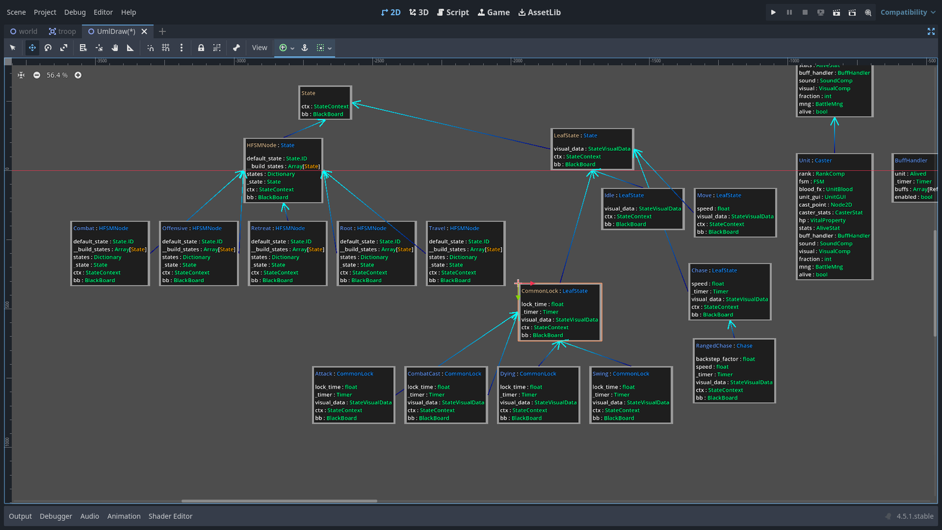
Task: Toggle grid snapping
Action: [165, 48]
